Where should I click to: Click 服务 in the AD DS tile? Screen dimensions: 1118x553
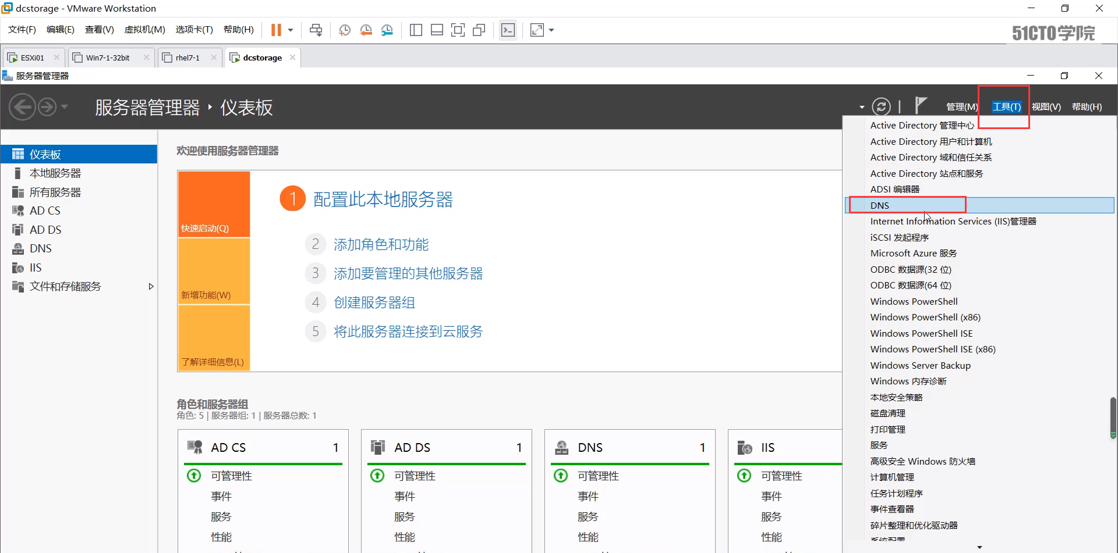[405, 516]
